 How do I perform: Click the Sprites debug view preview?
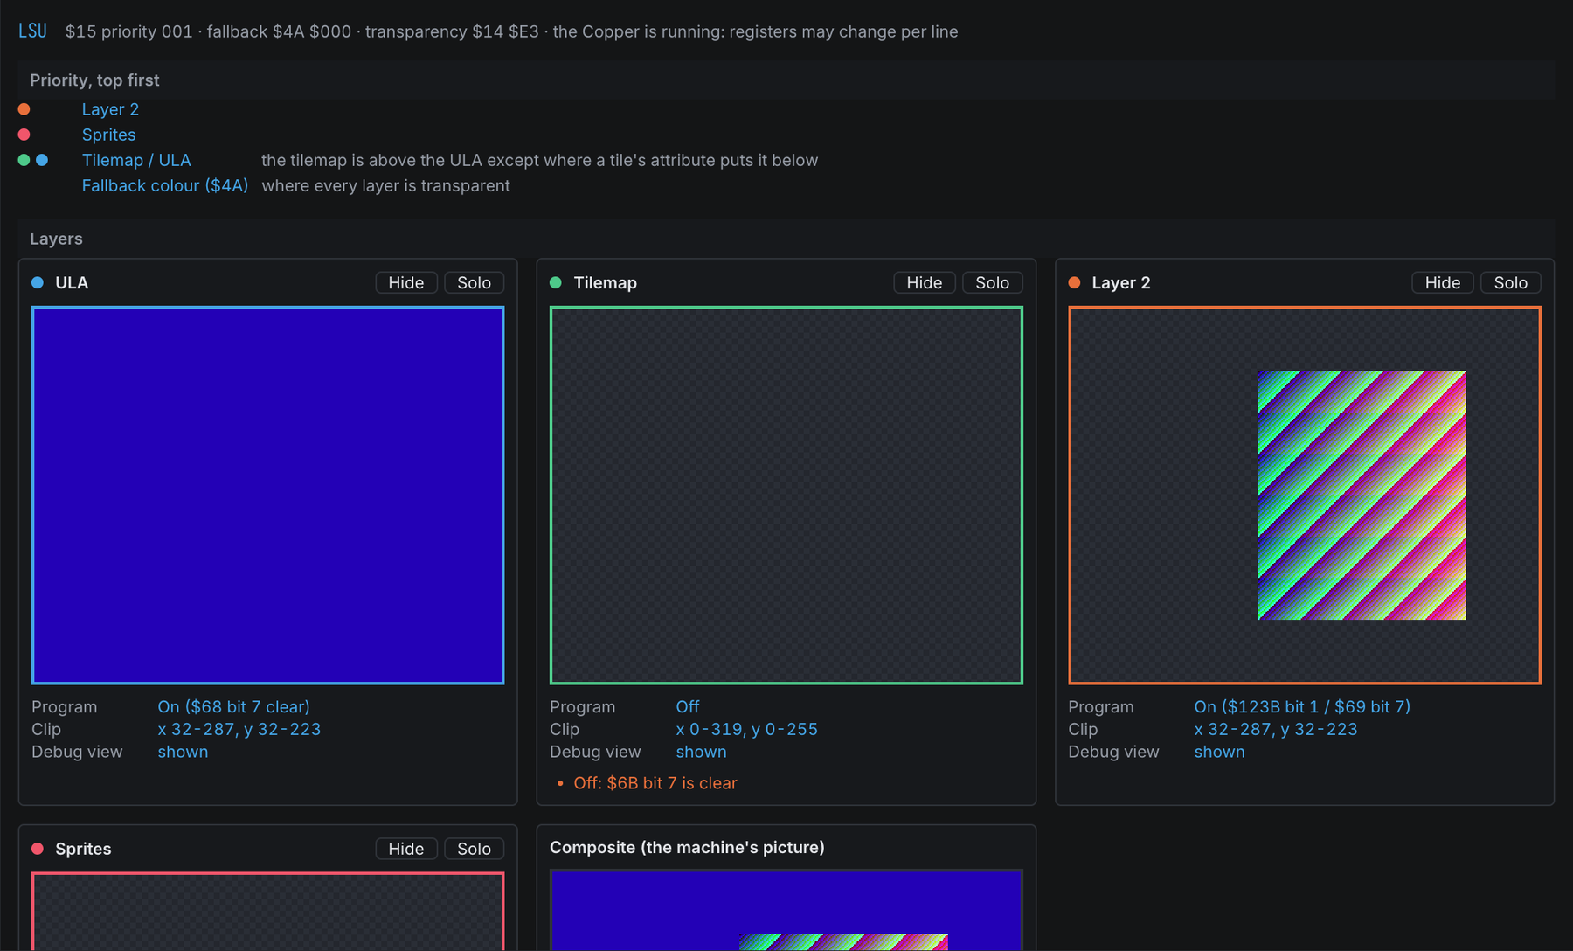268,912
